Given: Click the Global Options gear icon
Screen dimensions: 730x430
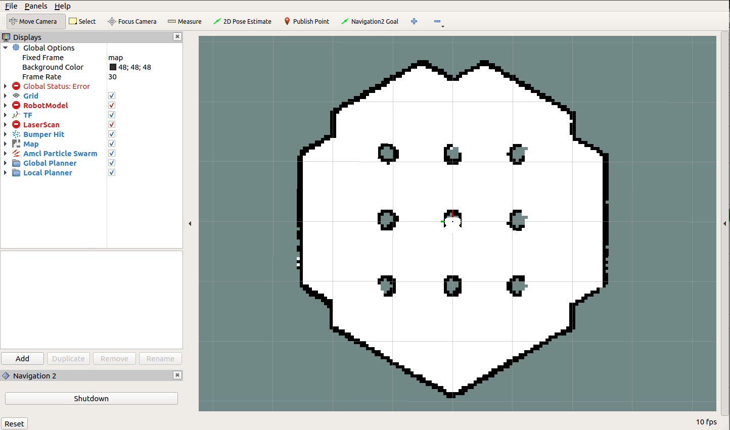Looking at the screenshot, I should coord(16,47).
